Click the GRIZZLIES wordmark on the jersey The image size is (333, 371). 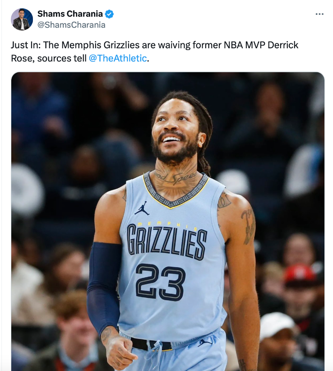167,242
